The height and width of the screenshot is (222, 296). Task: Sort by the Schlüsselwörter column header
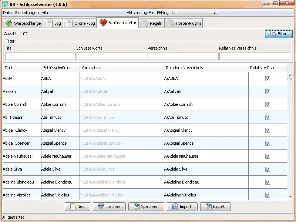(x=60, y=68)
